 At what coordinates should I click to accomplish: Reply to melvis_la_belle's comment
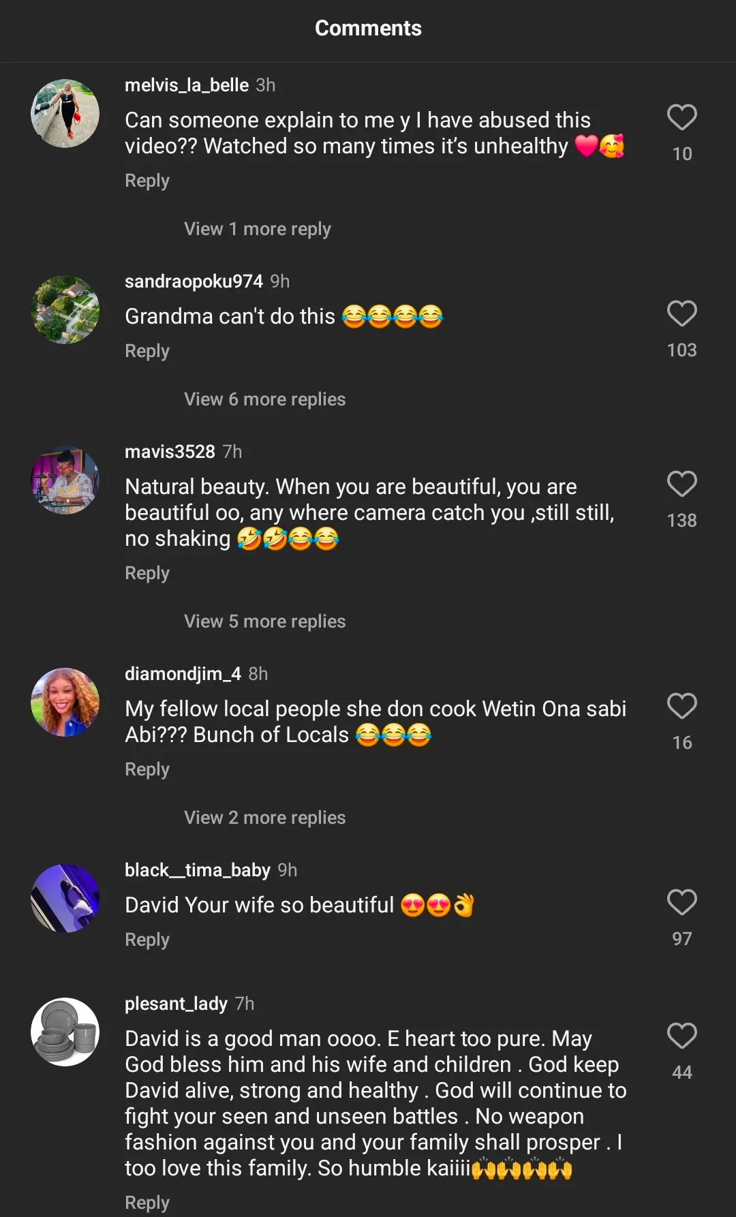coord(147,181)
